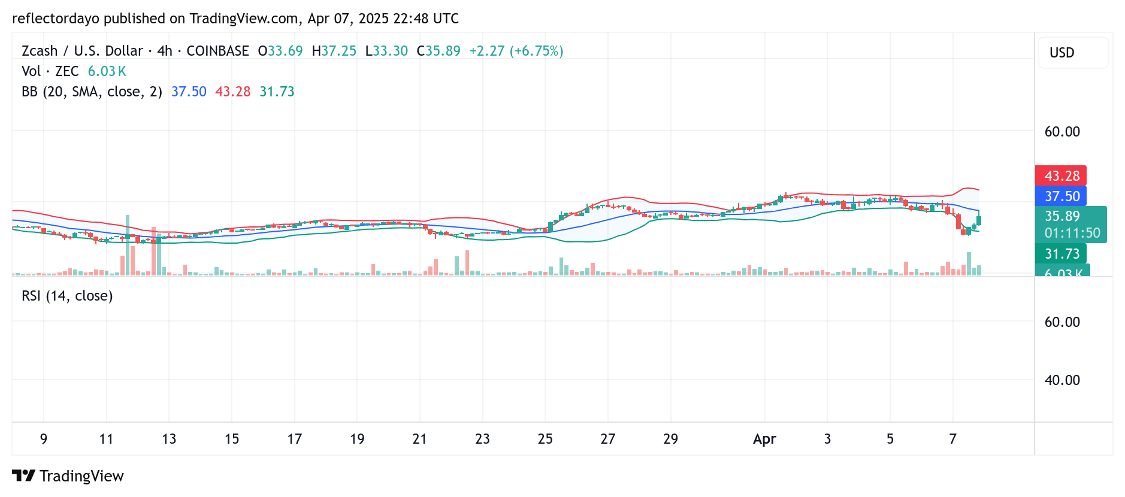This screenshot has width=1125, height=497.
Task: Click date 9 on time axis
Action: click(44, 439)
